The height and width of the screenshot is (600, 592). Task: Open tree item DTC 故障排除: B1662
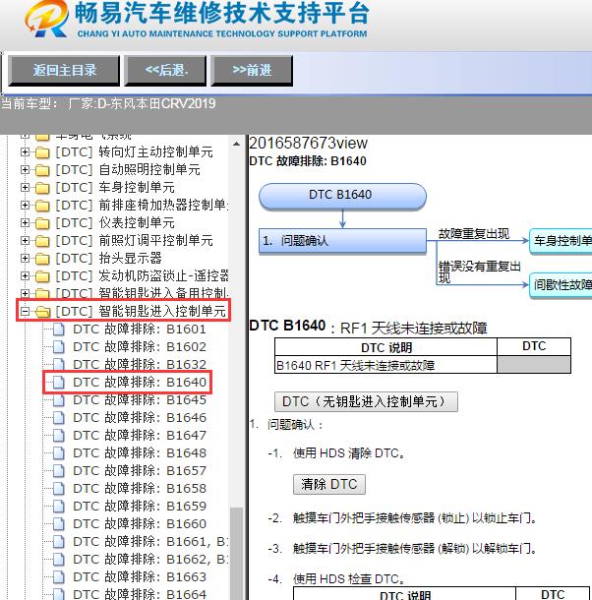point(150,559)
